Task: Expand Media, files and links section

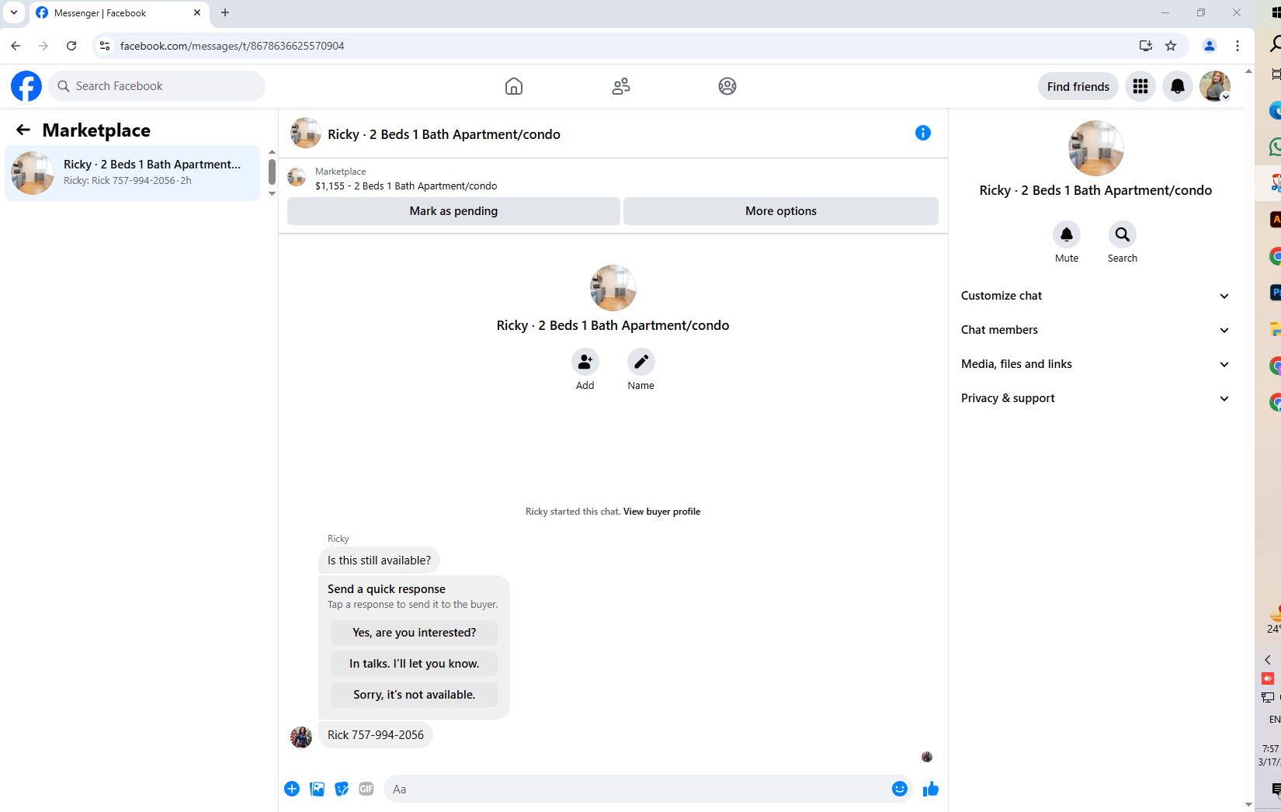Action: (1095, 364)
